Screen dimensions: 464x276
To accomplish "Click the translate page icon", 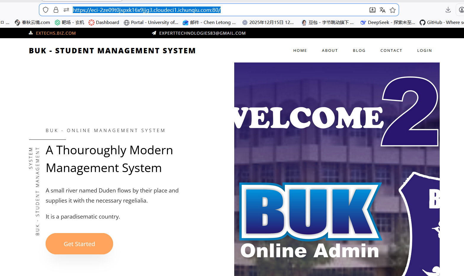I will point(383,10).
